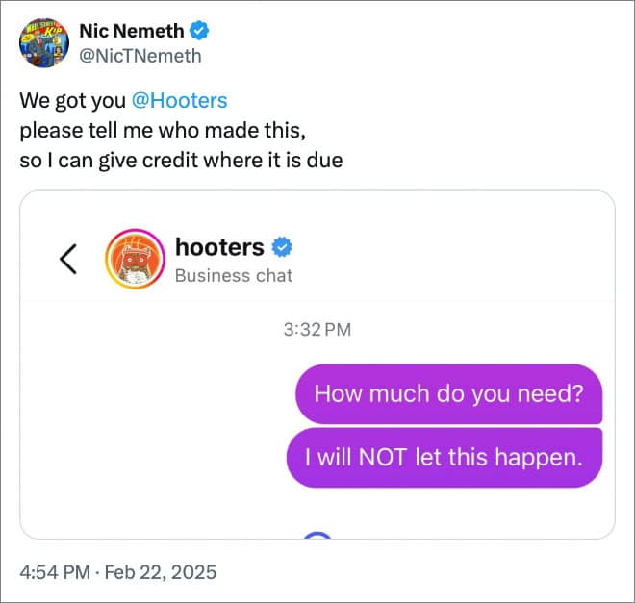Select the hooters chat name

[x=219, y=247]
